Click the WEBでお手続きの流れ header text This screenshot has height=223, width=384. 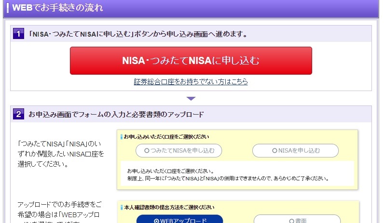point(57,8)
